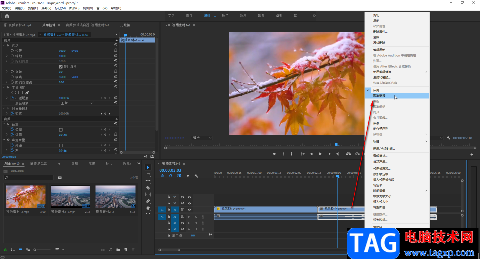Viewport: 480px width, 259px height.
Task: Uncheck the uniform scale checkbox
Action: pos(60,67)
